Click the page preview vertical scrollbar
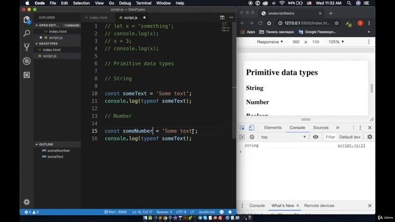Image resolution: width=395 pixels, height=222 pixels. (372, 88)
